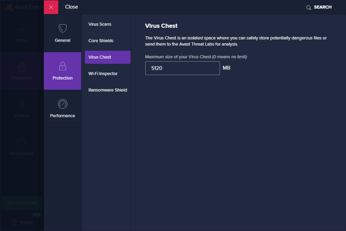The image size is (346, 231).
Task: Click the Virus Chest heading
Action: 161,26
